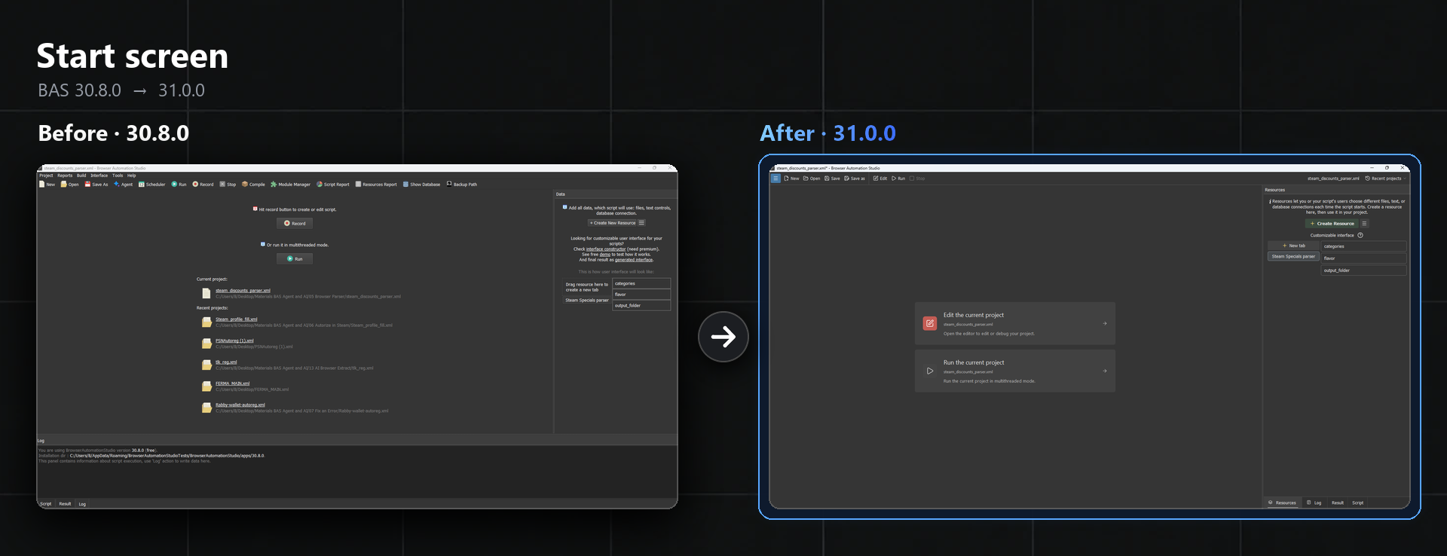
Task: Open Script Report in Before toolbar
Action: [x=332, y=184]
